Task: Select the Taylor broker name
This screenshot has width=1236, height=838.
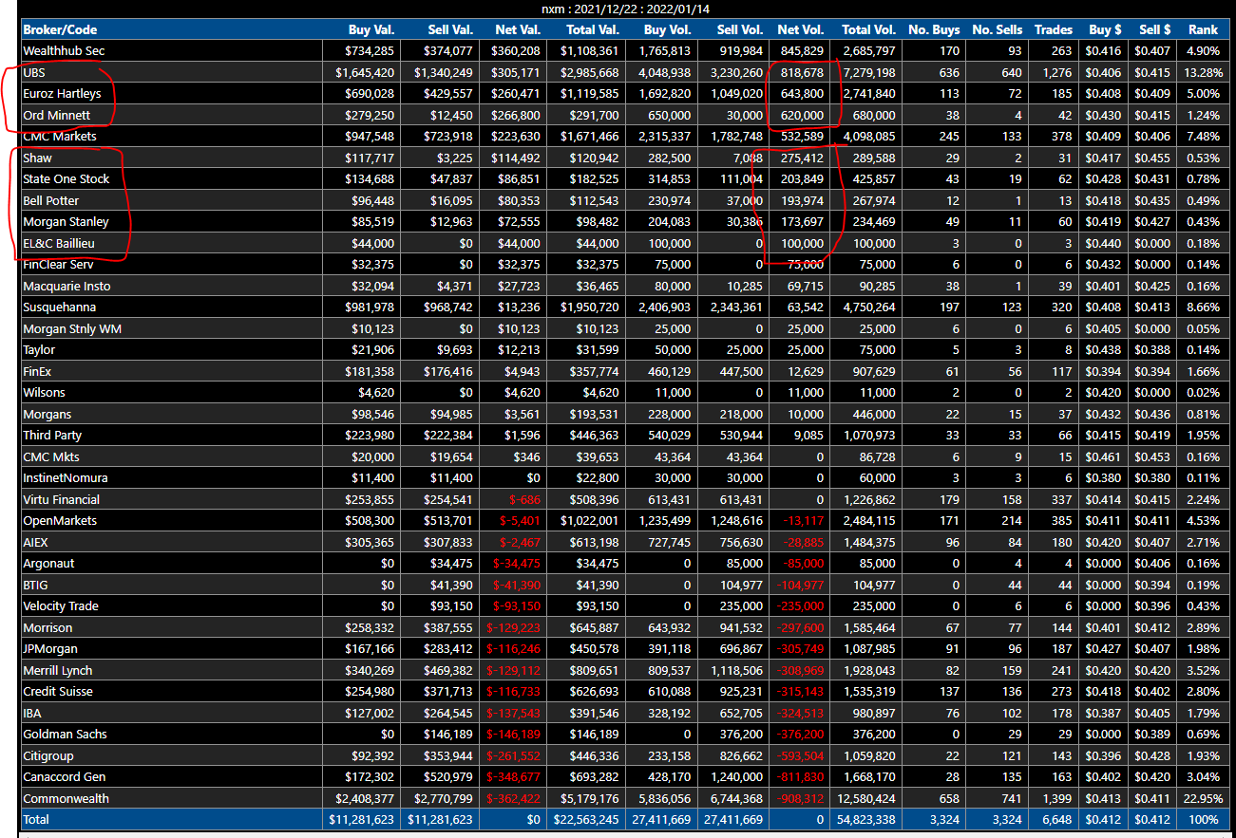Action: point(39,349)
